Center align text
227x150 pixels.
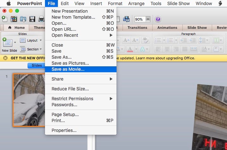tap(167, 49)
